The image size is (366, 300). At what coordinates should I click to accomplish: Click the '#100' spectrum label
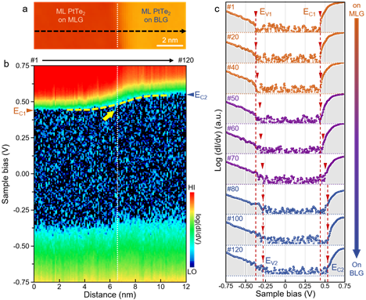235,219
